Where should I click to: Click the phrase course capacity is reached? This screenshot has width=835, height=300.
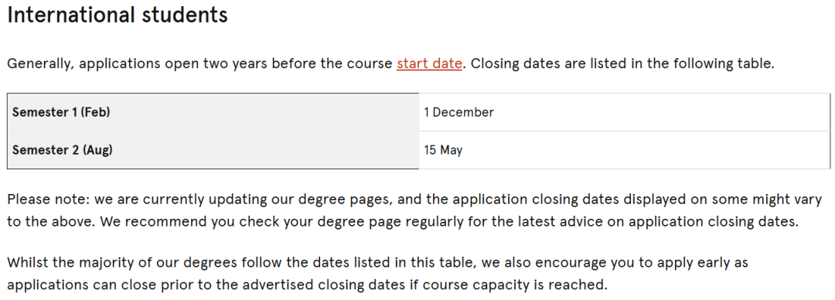click(521, 285)
